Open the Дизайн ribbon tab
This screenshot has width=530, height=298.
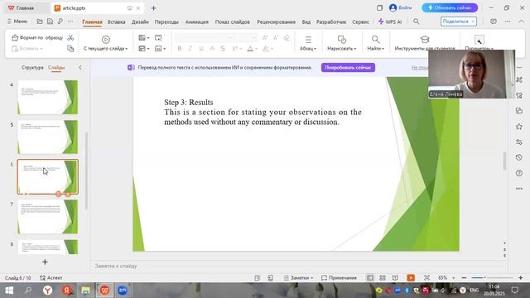(x=140, y=22)
